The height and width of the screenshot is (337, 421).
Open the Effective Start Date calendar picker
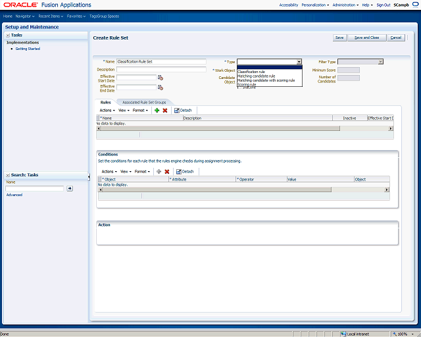(161, 78)
